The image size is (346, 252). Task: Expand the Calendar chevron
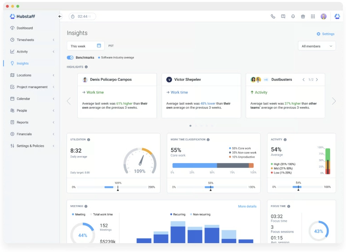point(53,99)
